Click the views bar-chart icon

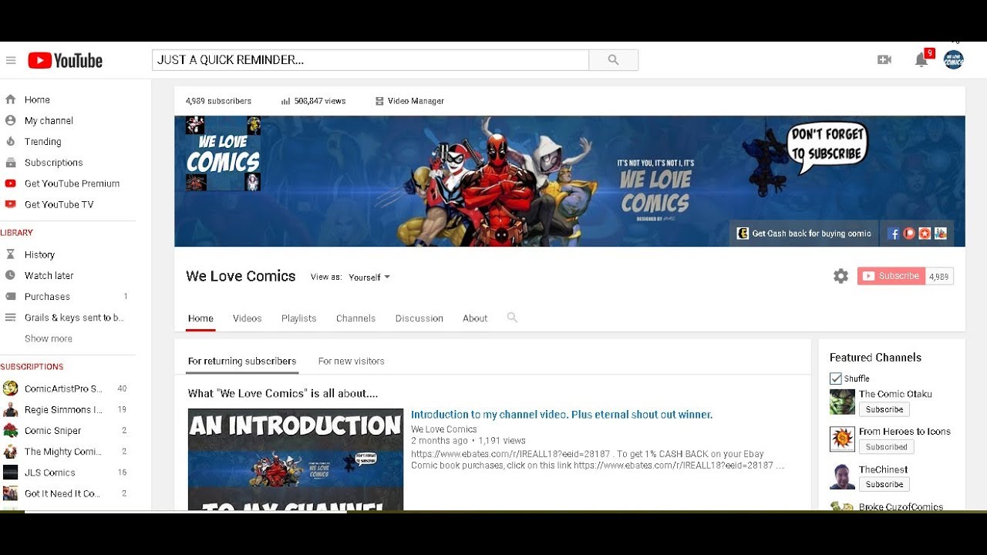(x=285, y=101)
